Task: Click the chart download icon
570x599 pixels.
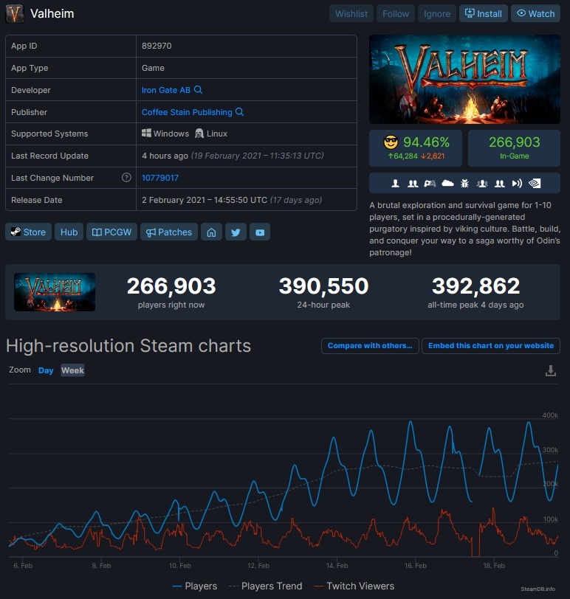Action: point(551,370)
